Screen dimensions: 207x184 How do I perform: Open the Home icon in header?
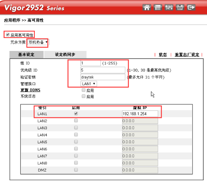click(147, 8)
